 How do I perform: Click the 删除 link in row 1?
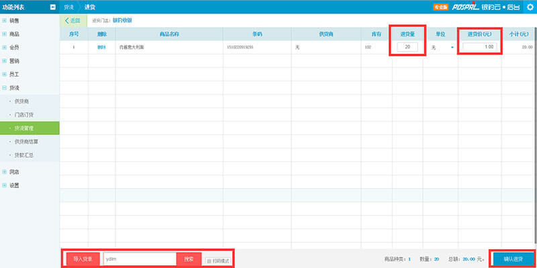click(x=102, y=47)
